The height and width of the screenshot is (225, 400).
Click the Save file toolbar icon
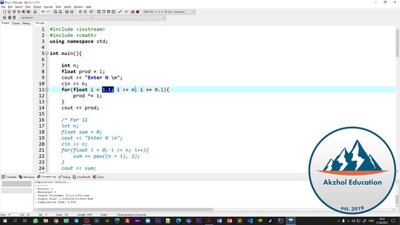coord(14,12)
